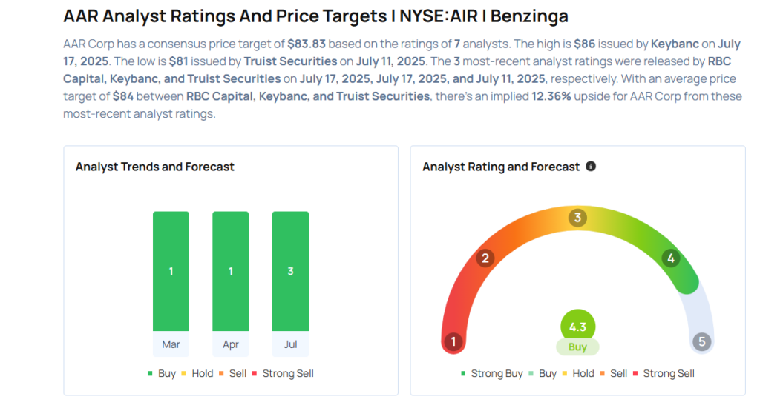Click the Jul month label
760x408 pixels.
coord(290,344)
